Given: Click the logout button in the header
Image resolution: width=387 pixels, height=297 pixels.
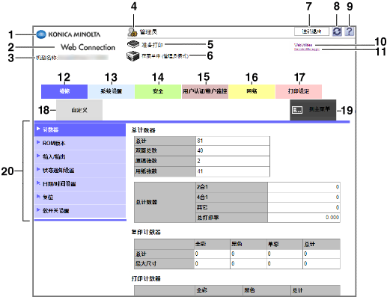Looking at the screenshot, I should click(x=311, y=31).
